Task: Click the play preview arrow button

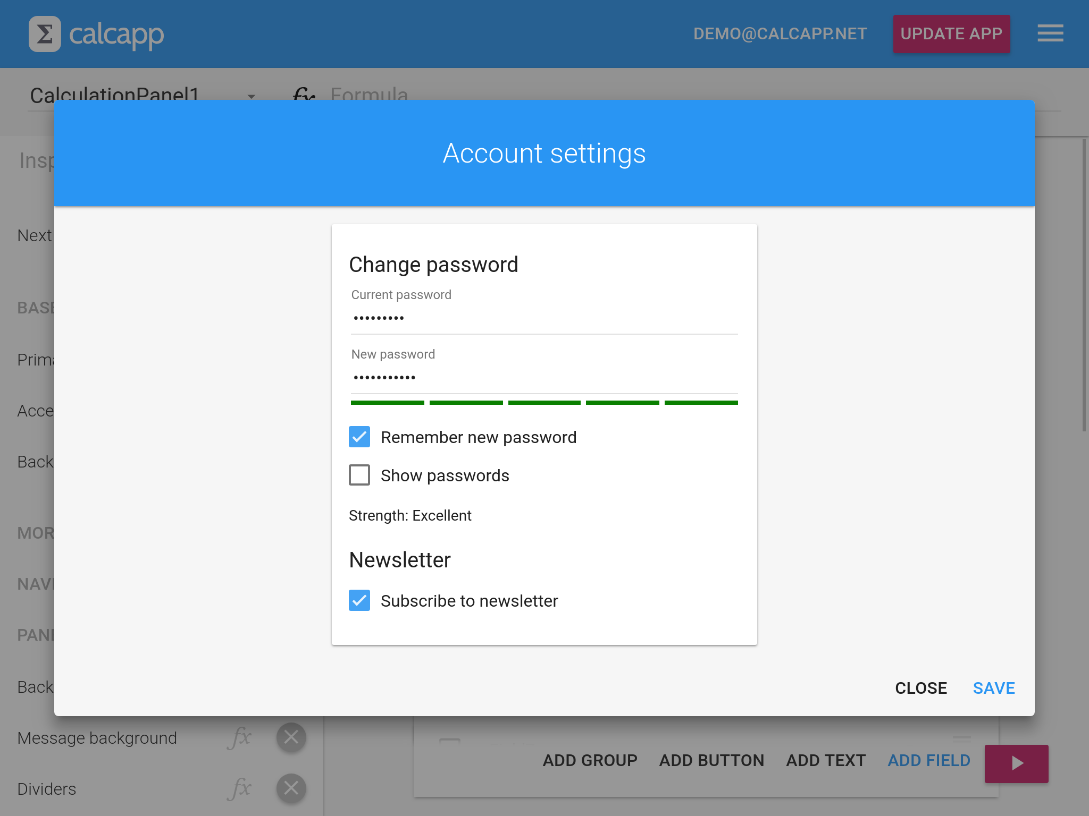Action: click(x=1016, y=763)
